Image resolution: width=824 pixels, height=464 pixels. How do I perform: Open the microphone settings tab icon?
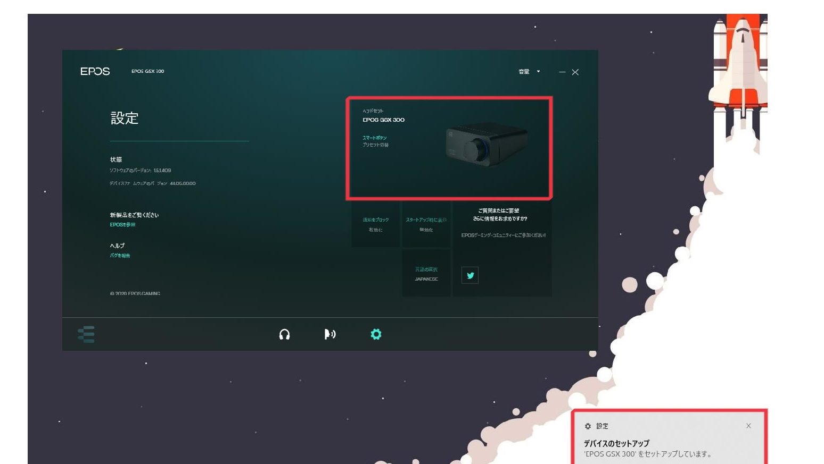[330, 334]
